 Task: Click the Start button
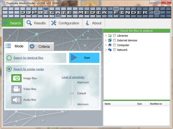click(84, 58)
